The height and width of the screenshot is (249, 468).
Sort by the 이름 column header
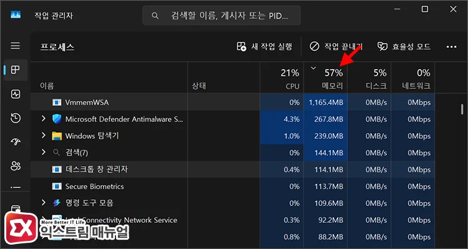pos(109,78)
